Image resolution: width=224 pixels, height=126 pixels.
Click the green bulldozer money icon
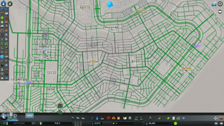(168, 118)
